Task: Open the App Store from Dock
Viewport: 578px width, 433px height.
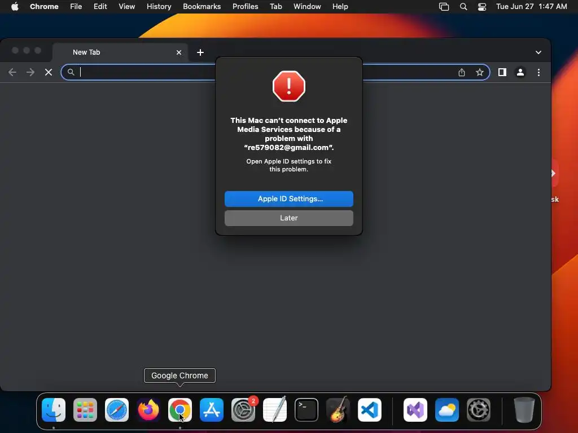Action: coord(212,410)
